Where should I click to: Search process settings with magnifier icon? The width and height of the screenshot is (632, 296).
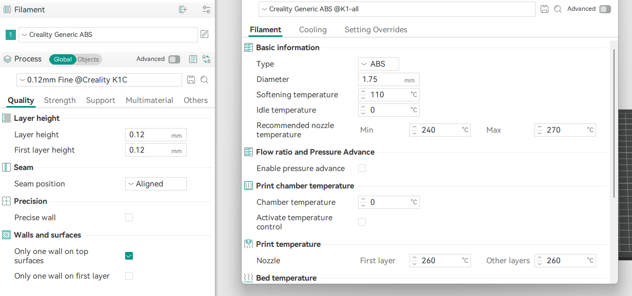204,80
